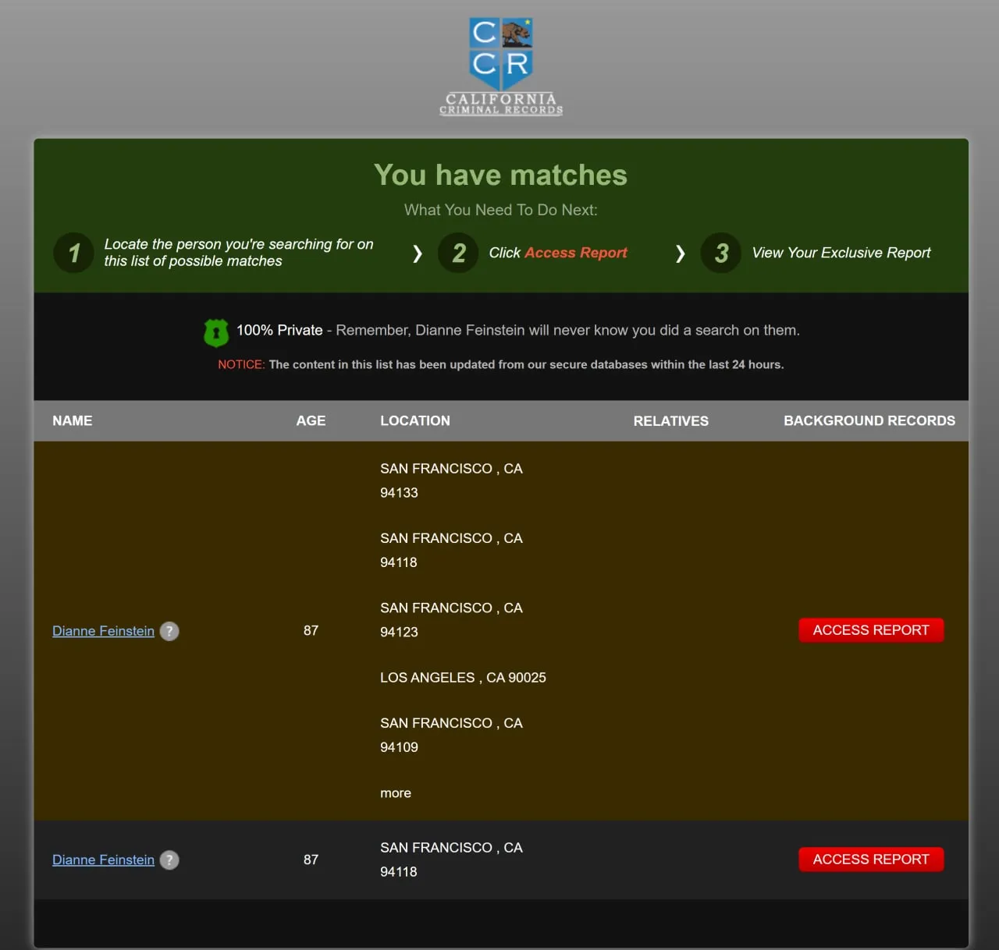The width and height of the screenshot is (999, 950).
Task: Select second row location SAN FRANCISCO 94118
Action: click(451, 860)
